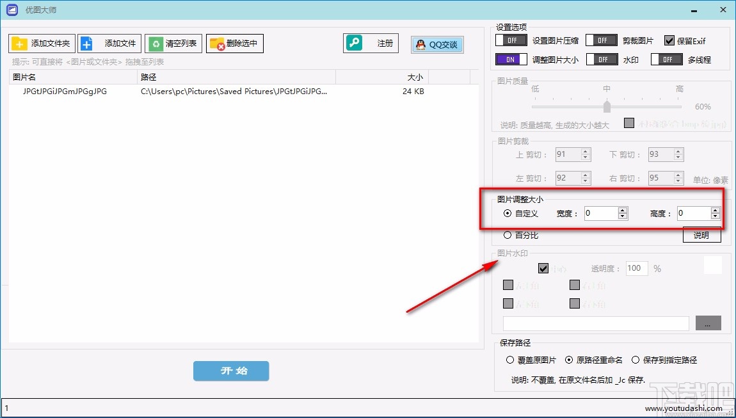Click the 优图大师 app icon in title bar
The height and width of the screenshot is (418, 736).
tap(12, 10)
